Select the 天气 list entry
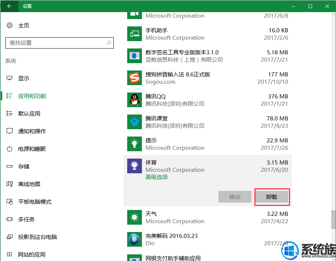Screen dimensions: 336x261 [x=208, y=217]
